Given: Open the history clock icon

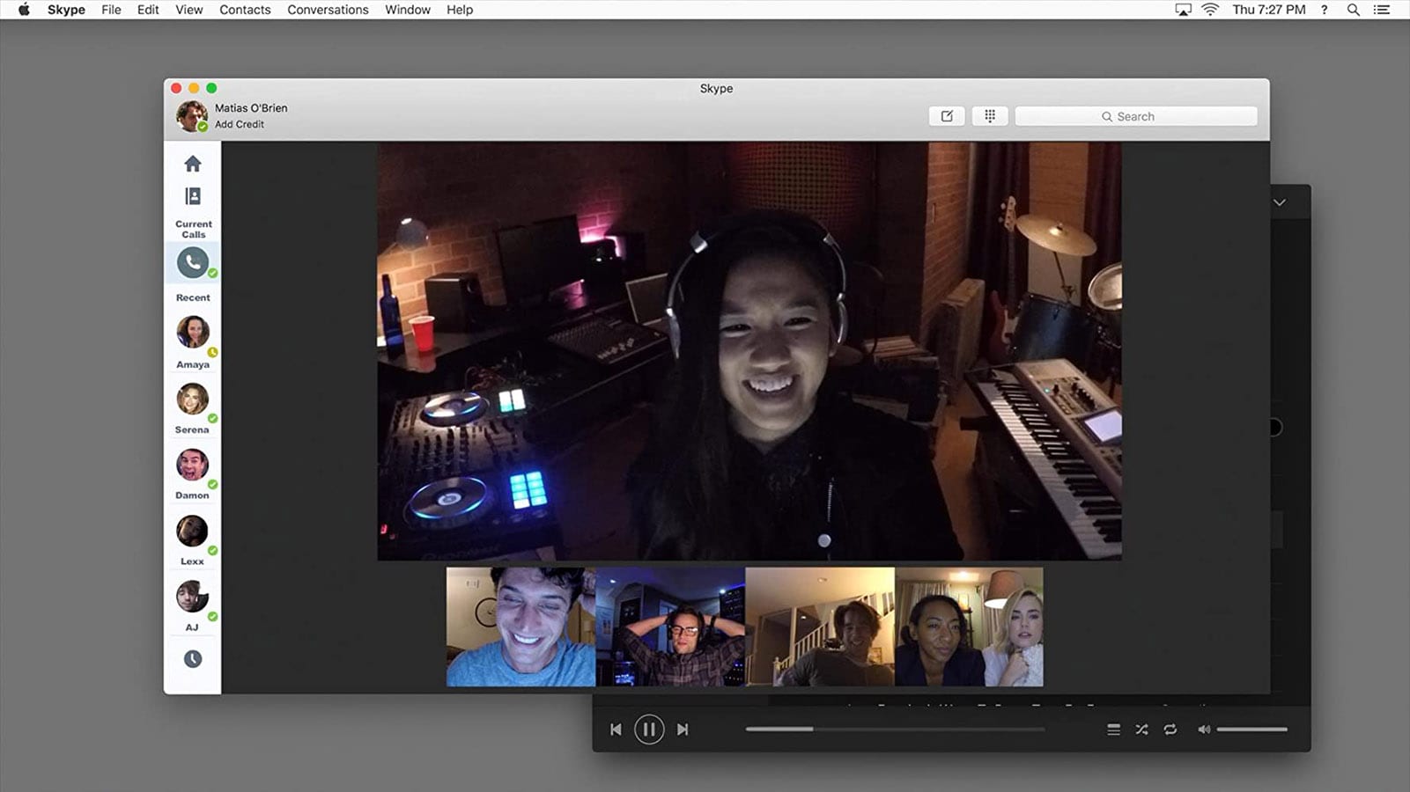Looking at the screenshot, I should pyautogui.click(x=193, y=659).
